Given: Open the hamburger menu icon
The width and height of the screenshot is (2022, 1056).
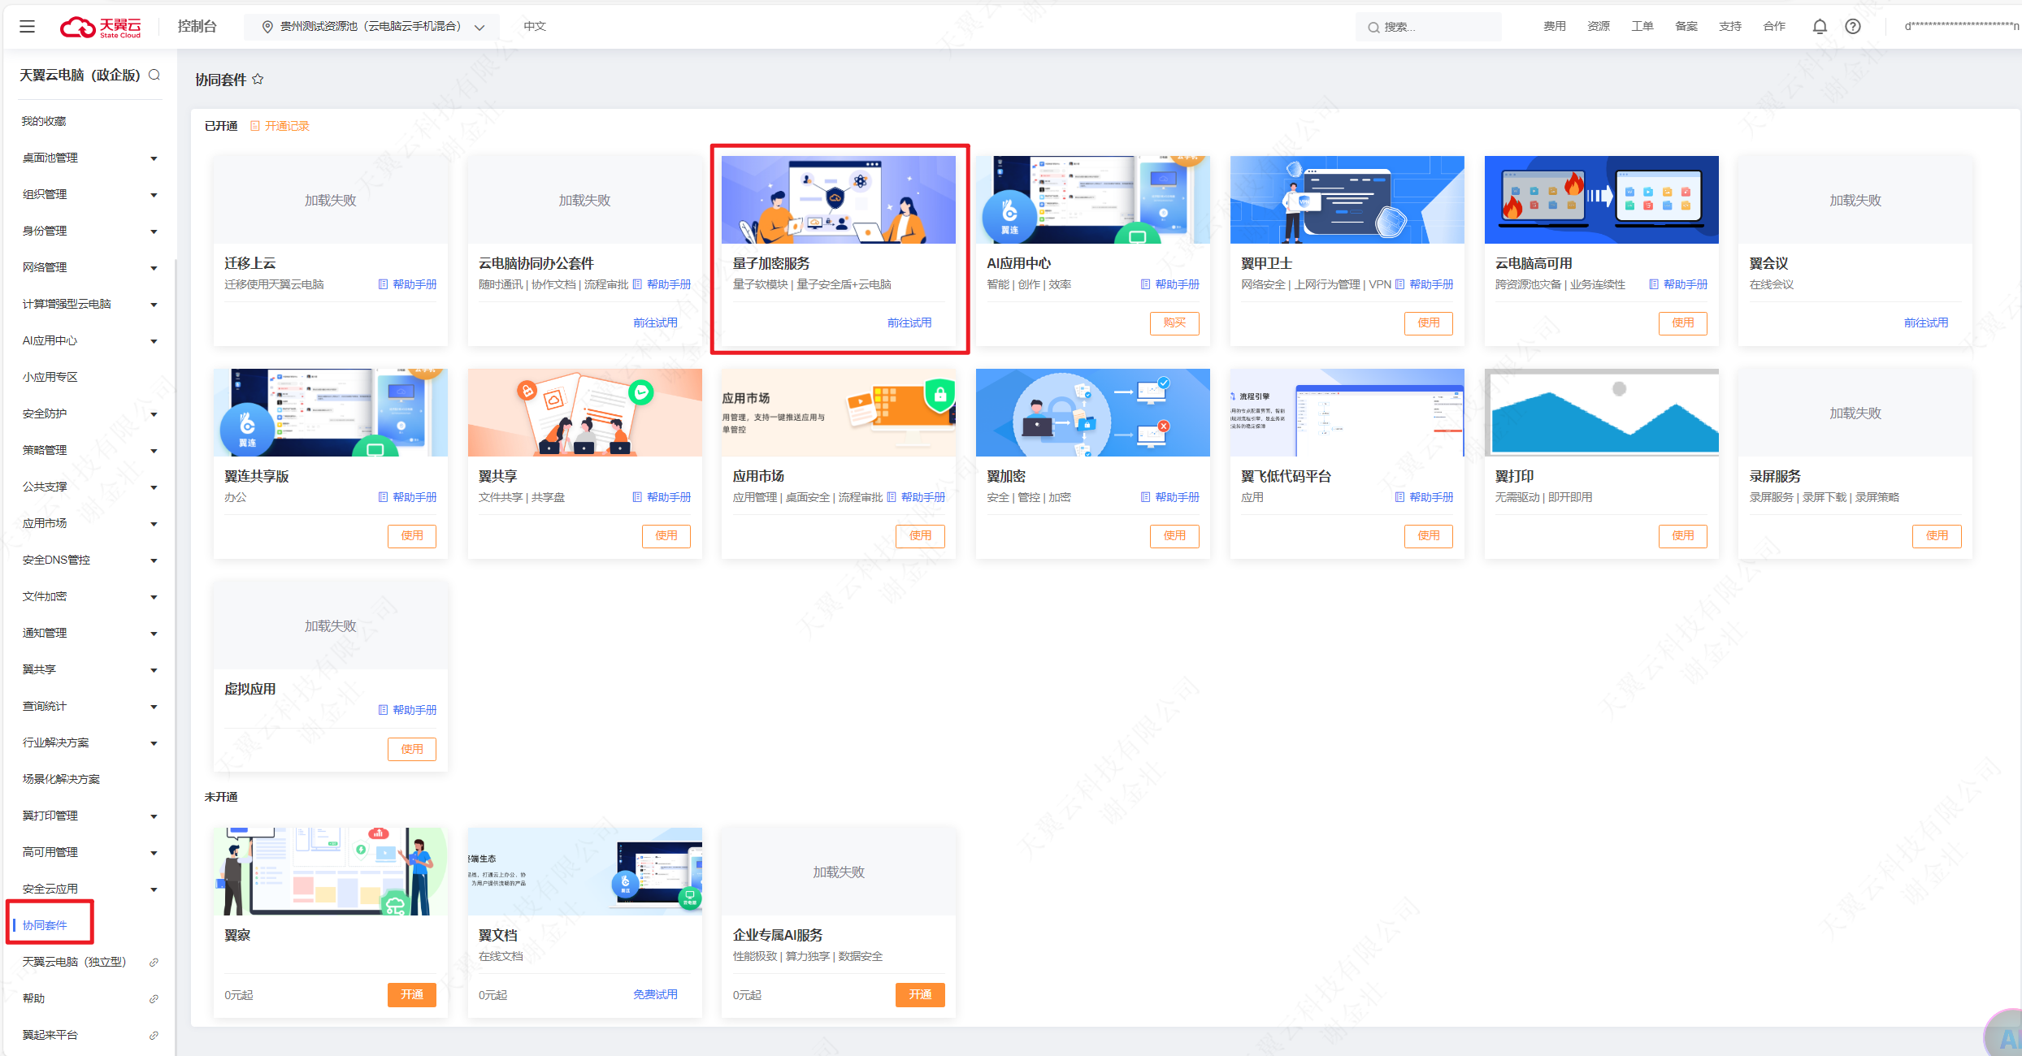Looking at the screenshot, I should point(27,27).
